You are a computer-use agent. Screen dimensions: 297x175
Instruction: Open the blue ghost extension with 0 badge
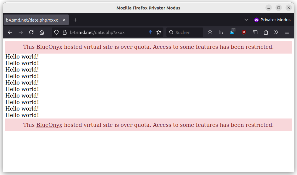pyautogui.click(x=232, y=32)
